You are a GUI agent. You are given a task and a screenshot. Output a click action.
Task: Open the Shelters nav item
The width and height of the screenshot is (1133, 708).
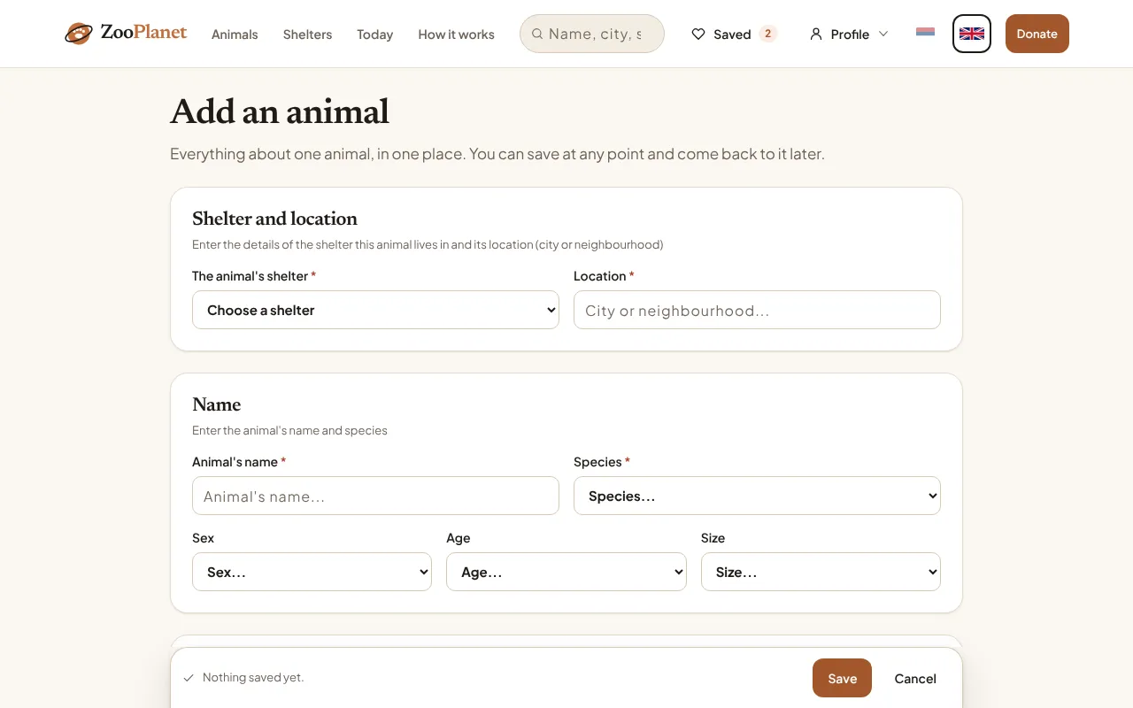[x=307, y=34]
